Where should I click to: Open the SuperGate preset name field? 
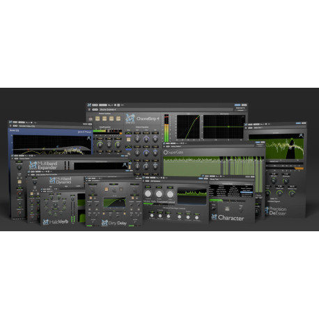212,146
